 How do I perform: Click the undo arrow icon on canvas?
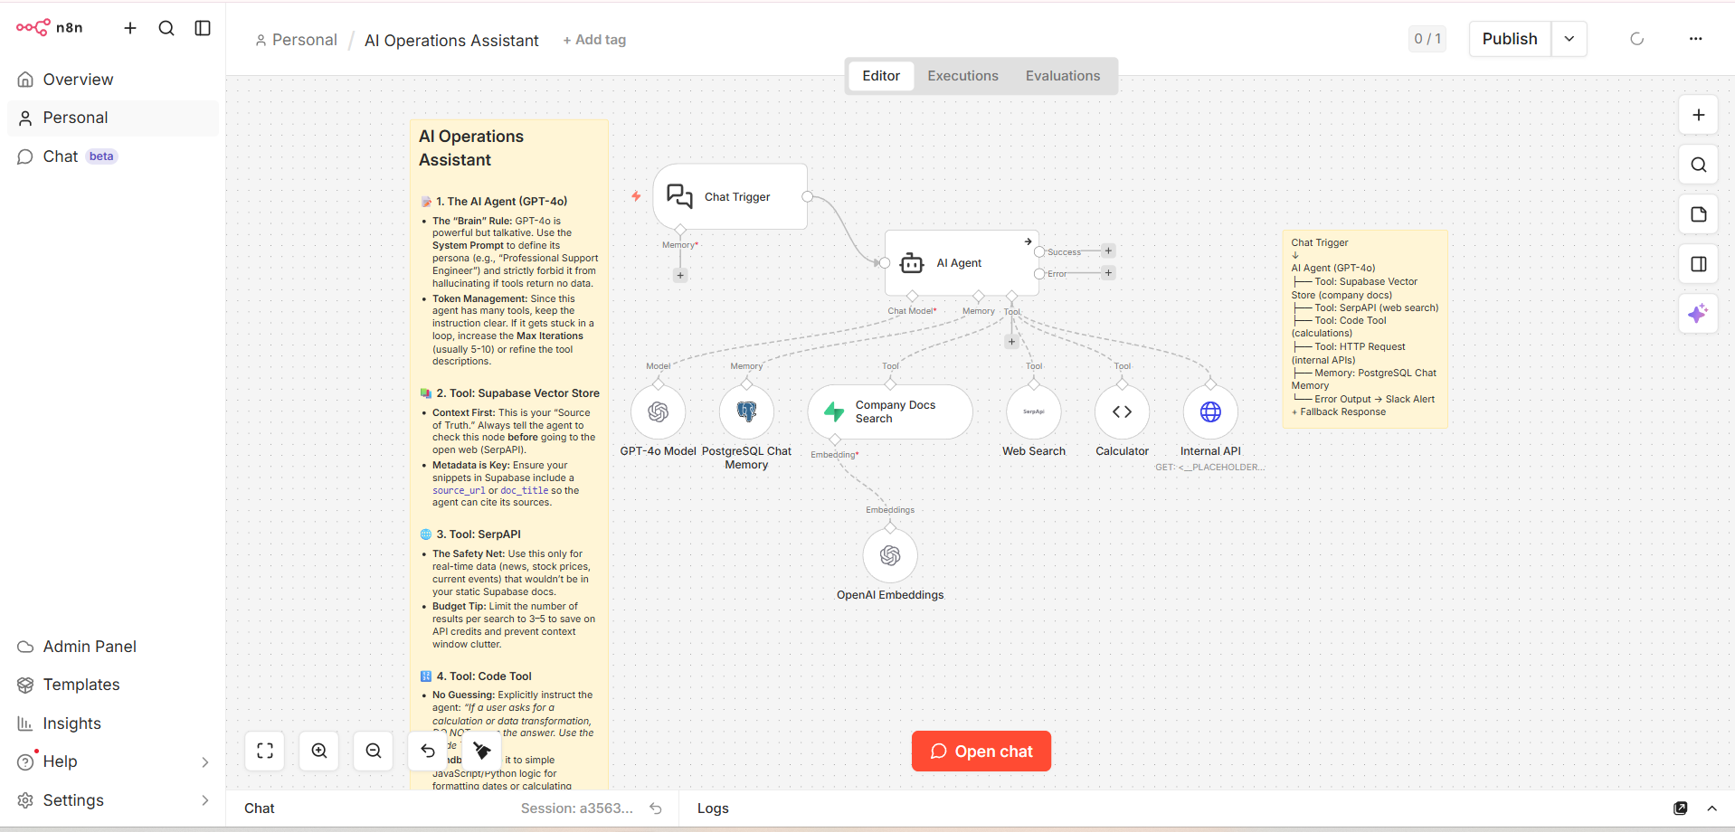[x=428, y=751]
